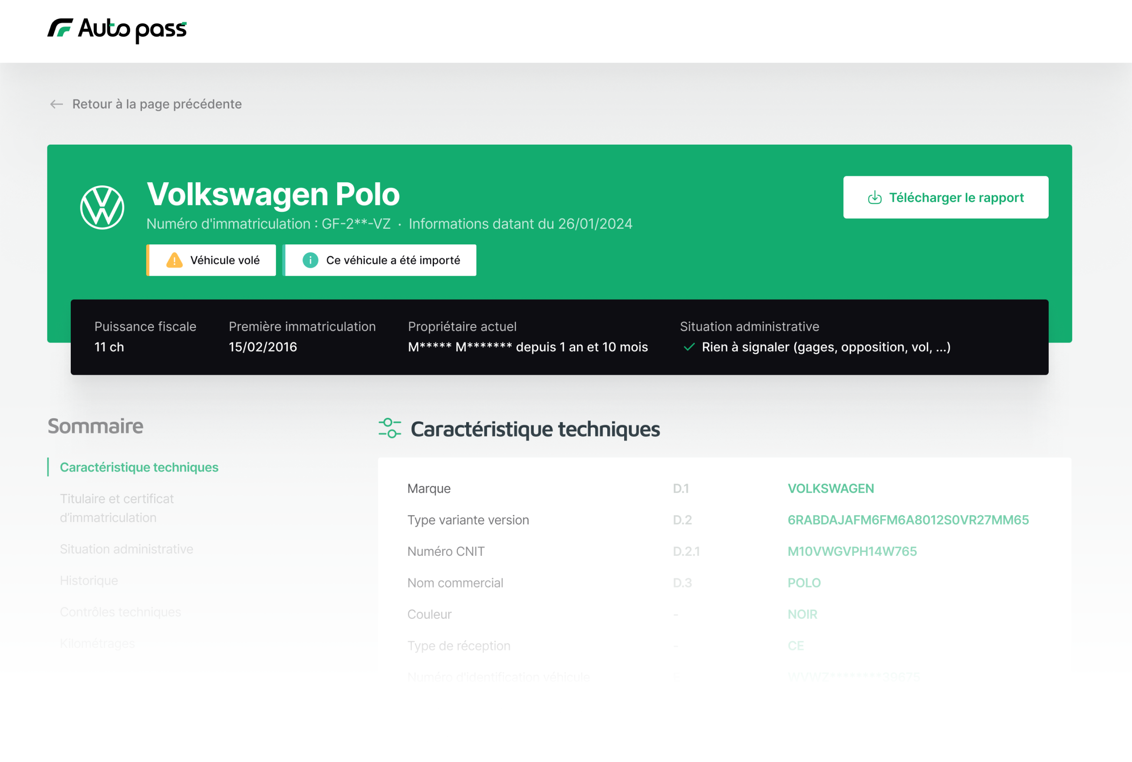Click the teal info circle icon
Viewport: 1132px width, 762px height.
pyautogui.click(x=310, y=261)
